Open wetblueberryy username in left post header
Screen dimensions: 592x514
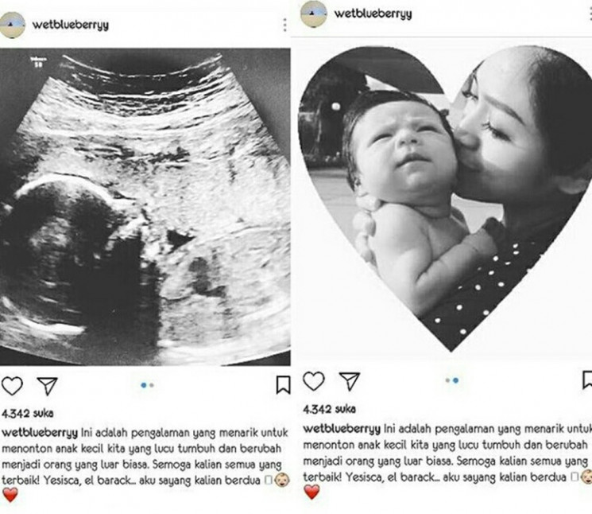(x=71, y=25)
